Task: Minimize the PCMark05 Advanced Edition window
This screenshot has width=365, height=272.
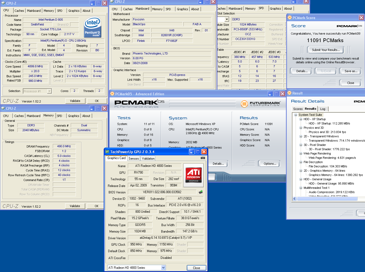Action: pos(270,94)
